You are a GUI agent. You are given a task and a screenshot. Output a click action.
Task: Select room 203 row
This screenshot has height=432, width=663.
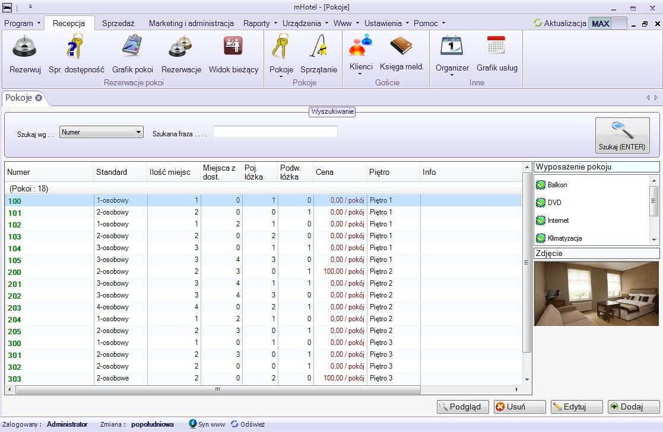[x=264, y=307]
